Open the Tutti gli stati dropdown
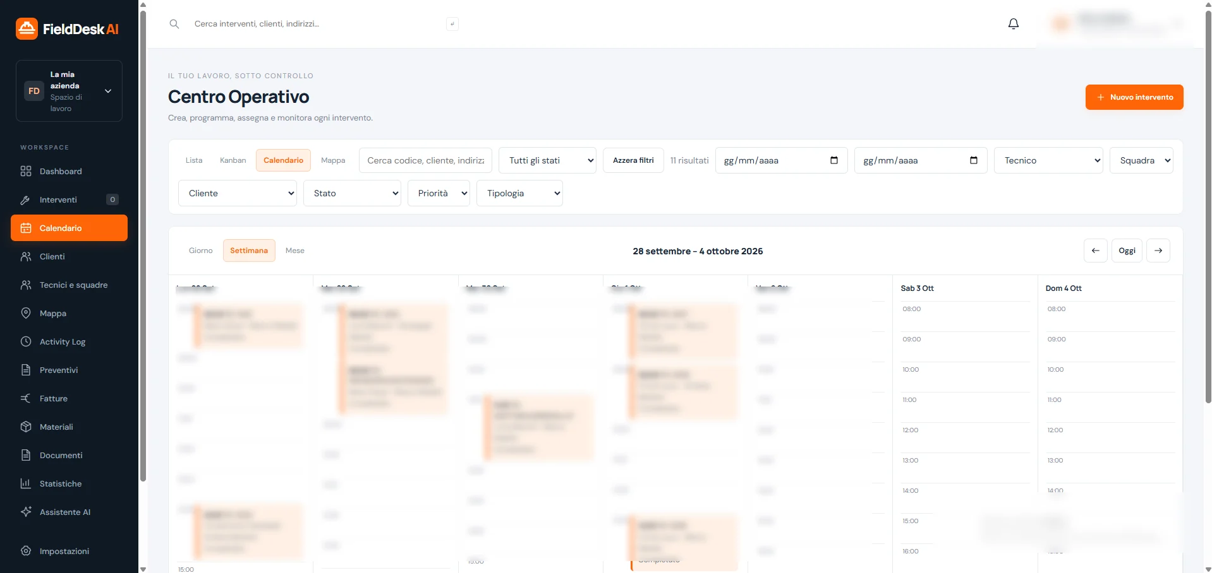Image resolution: width=1212 pixels, height=573 pixels. coord(547,160)
